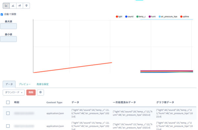Click the 一次処理済みデータ column header
Viewport: 198px width, 130px height.
pos(124,102)
